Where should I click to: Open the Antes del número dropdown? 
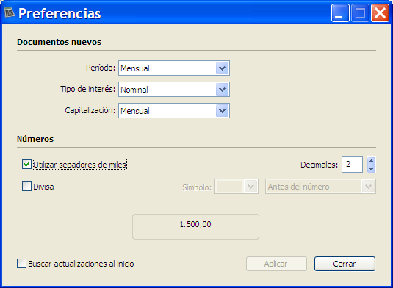point(320,187)
